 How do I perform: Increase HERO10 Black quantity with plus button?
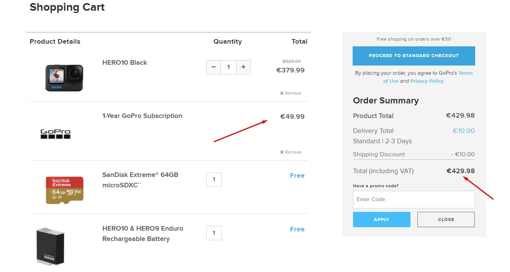[243, 67]
